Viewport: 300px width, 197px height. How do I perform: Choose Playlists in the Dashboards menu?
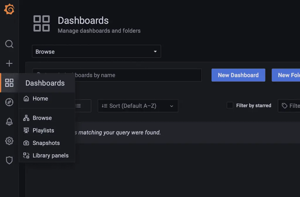[43, 131]
